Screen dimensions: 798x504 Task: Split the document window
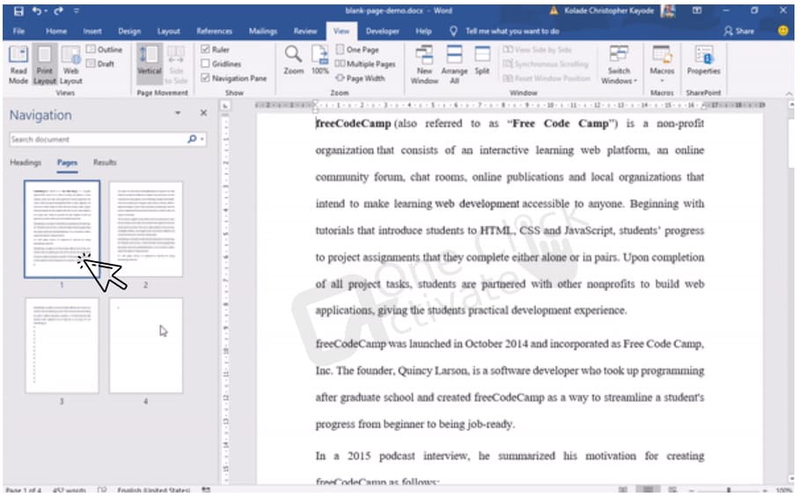(x=482, y=60)
